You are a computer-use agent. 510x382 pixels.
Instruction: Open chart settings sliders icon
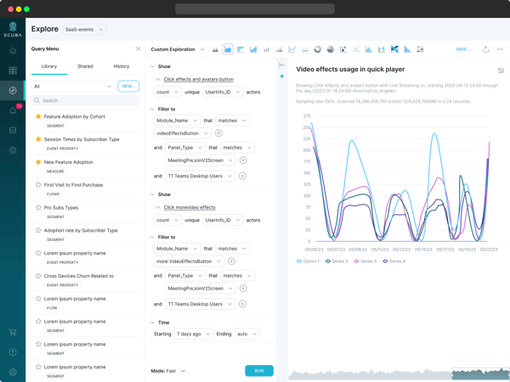click(501, 70)
